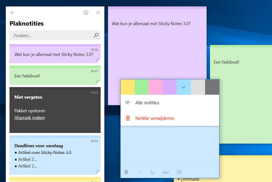
Task: Open the green 'Een heleboel!' note card
Action: pyautogui.click(x=55, y=75)
